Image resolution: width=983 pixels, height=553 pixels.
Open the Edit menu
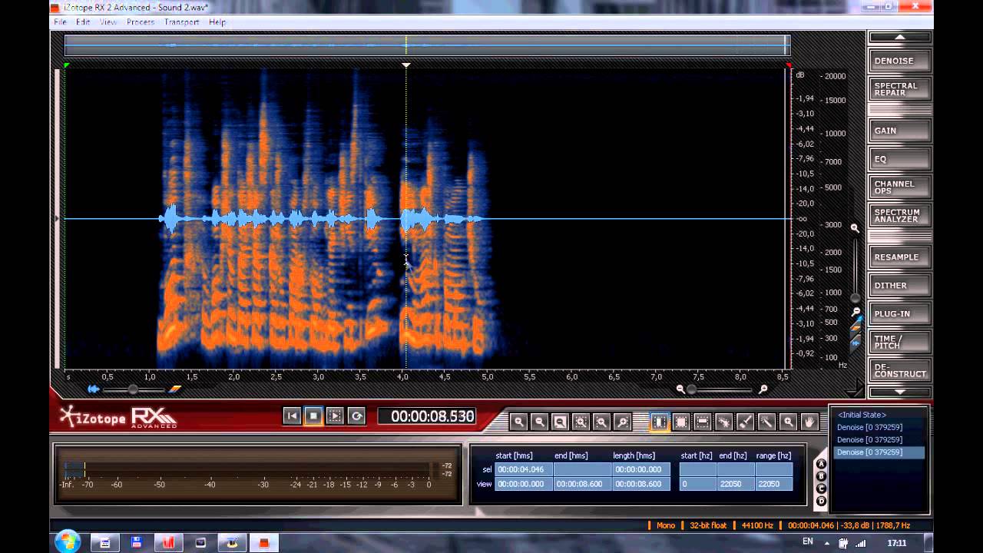[x=83, y=22]
